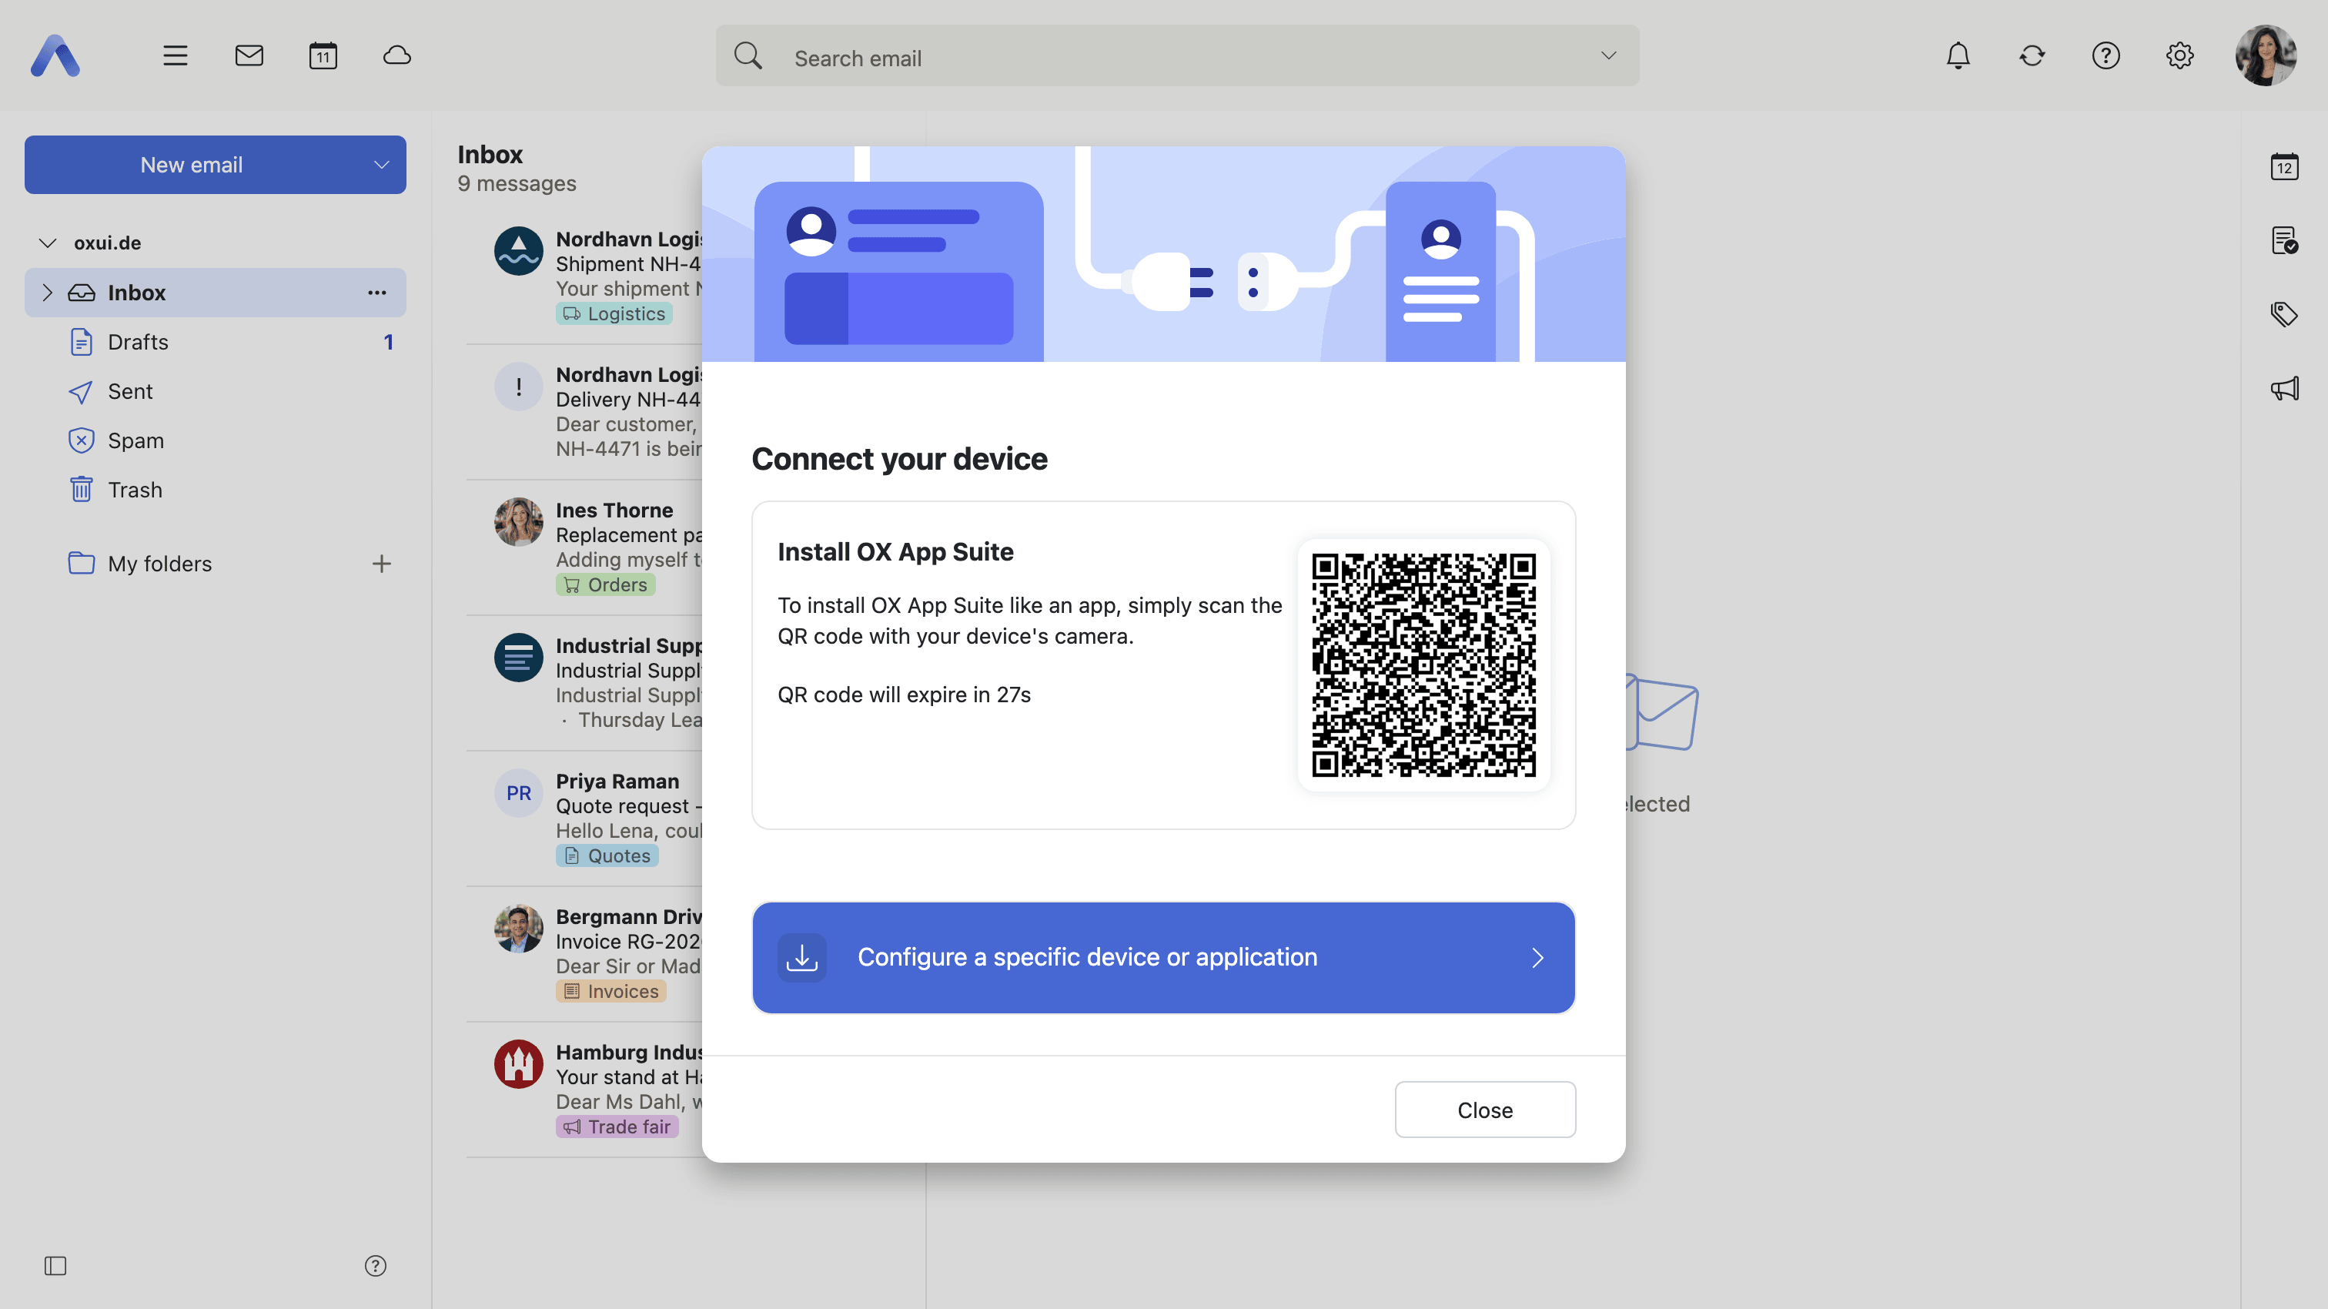Open the calendar mini icon in right sidebar

pyautogui.click(x=2285, y=166)
